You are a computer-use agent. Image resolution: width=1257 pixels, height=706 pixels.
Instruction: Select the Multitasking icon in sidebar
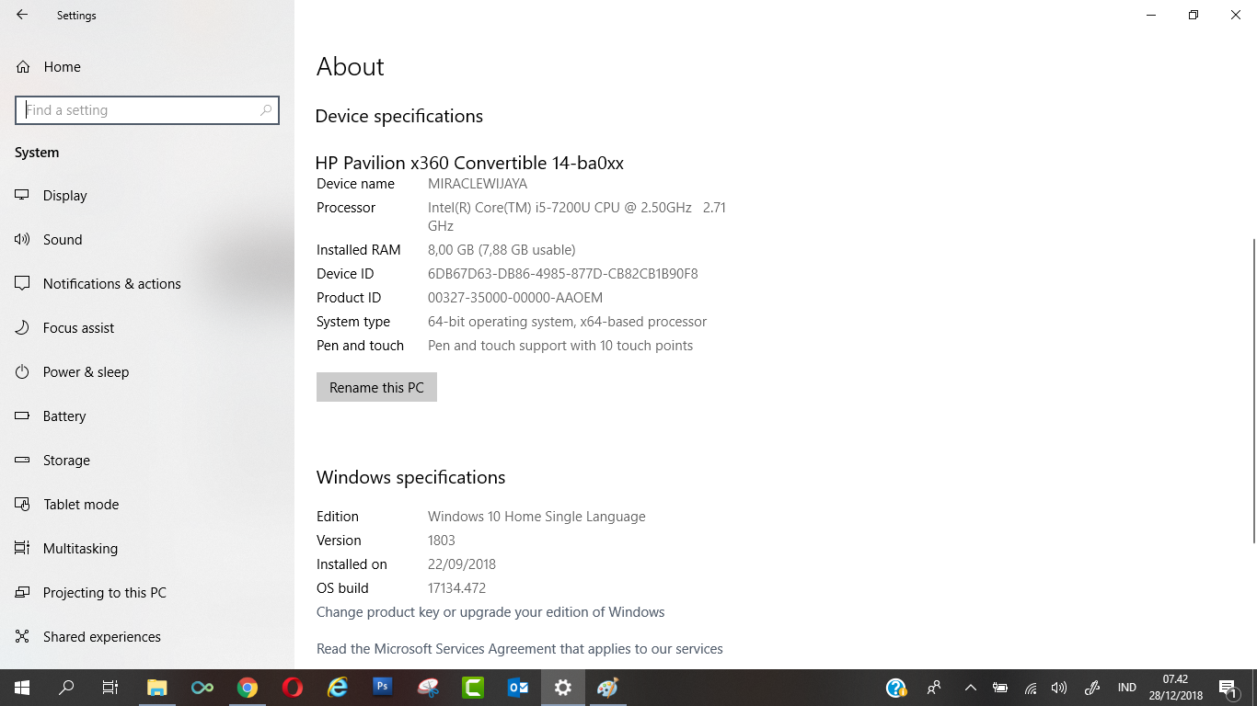coord(23,548)
